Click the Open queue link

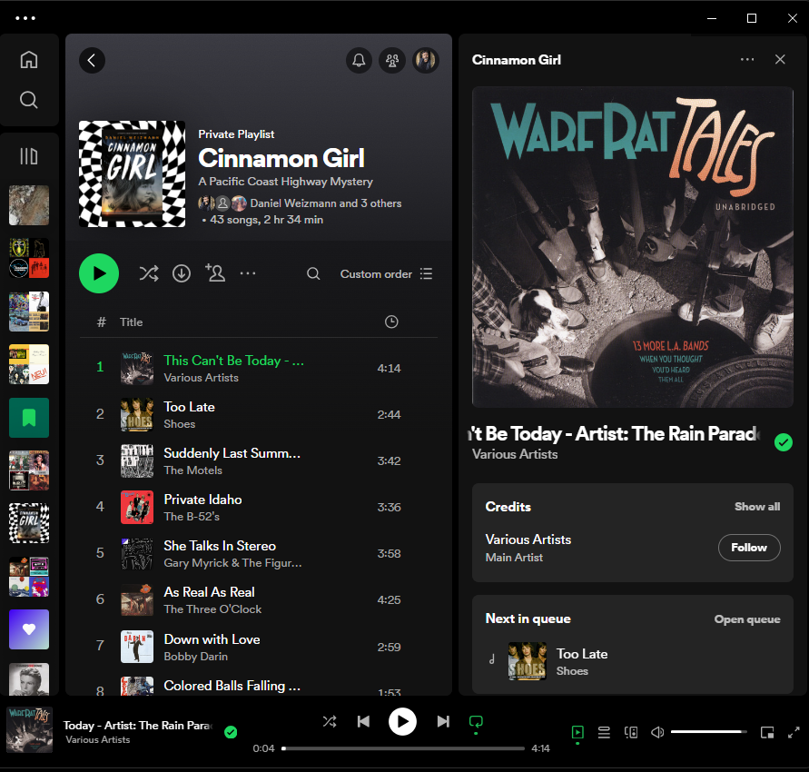pyautogui.click(x=747, y=619)
